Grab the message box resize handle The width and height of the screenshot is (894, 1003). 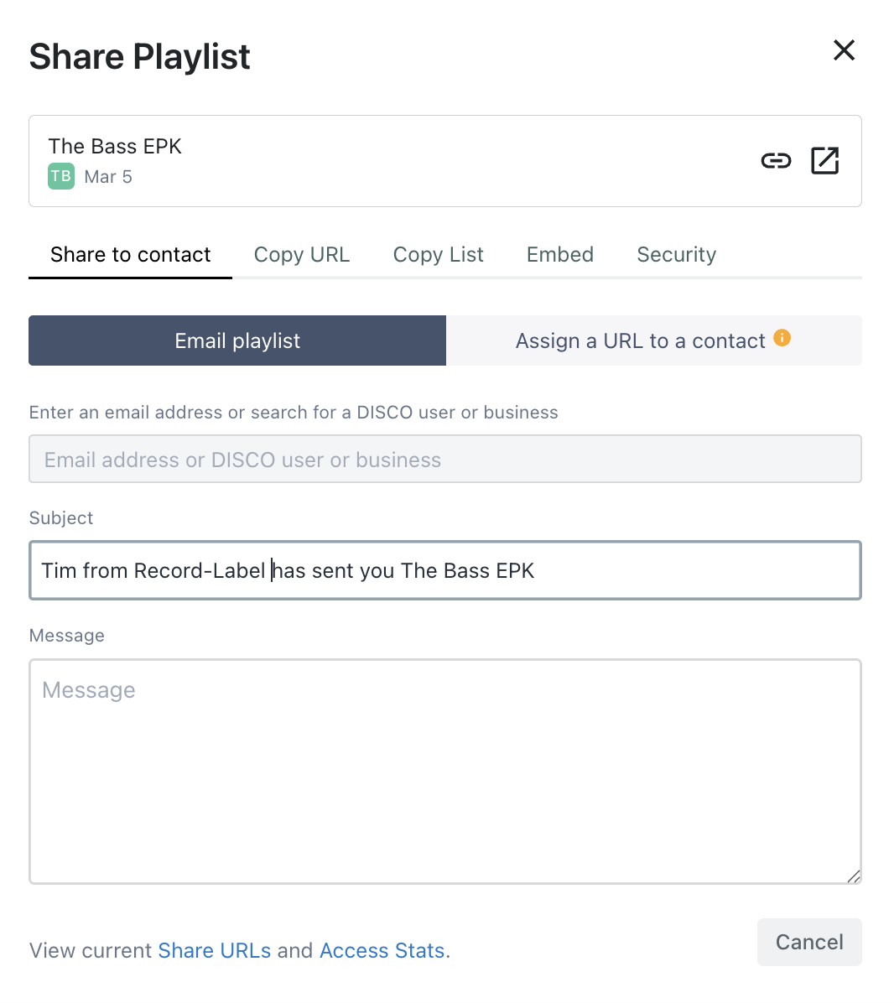(854, 876)
